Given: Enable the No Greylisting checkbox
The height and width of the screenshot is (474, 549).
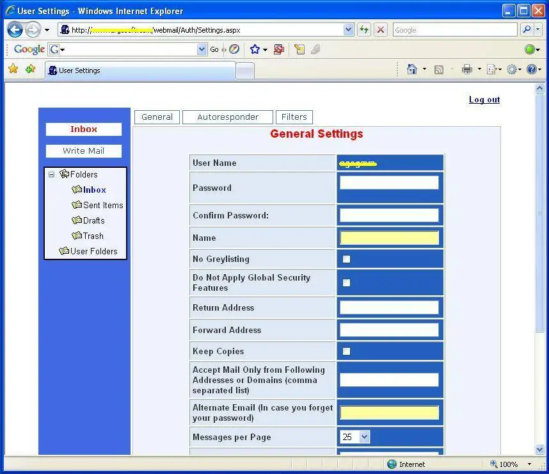Looking at the screenshot, I should click(346, 259).
